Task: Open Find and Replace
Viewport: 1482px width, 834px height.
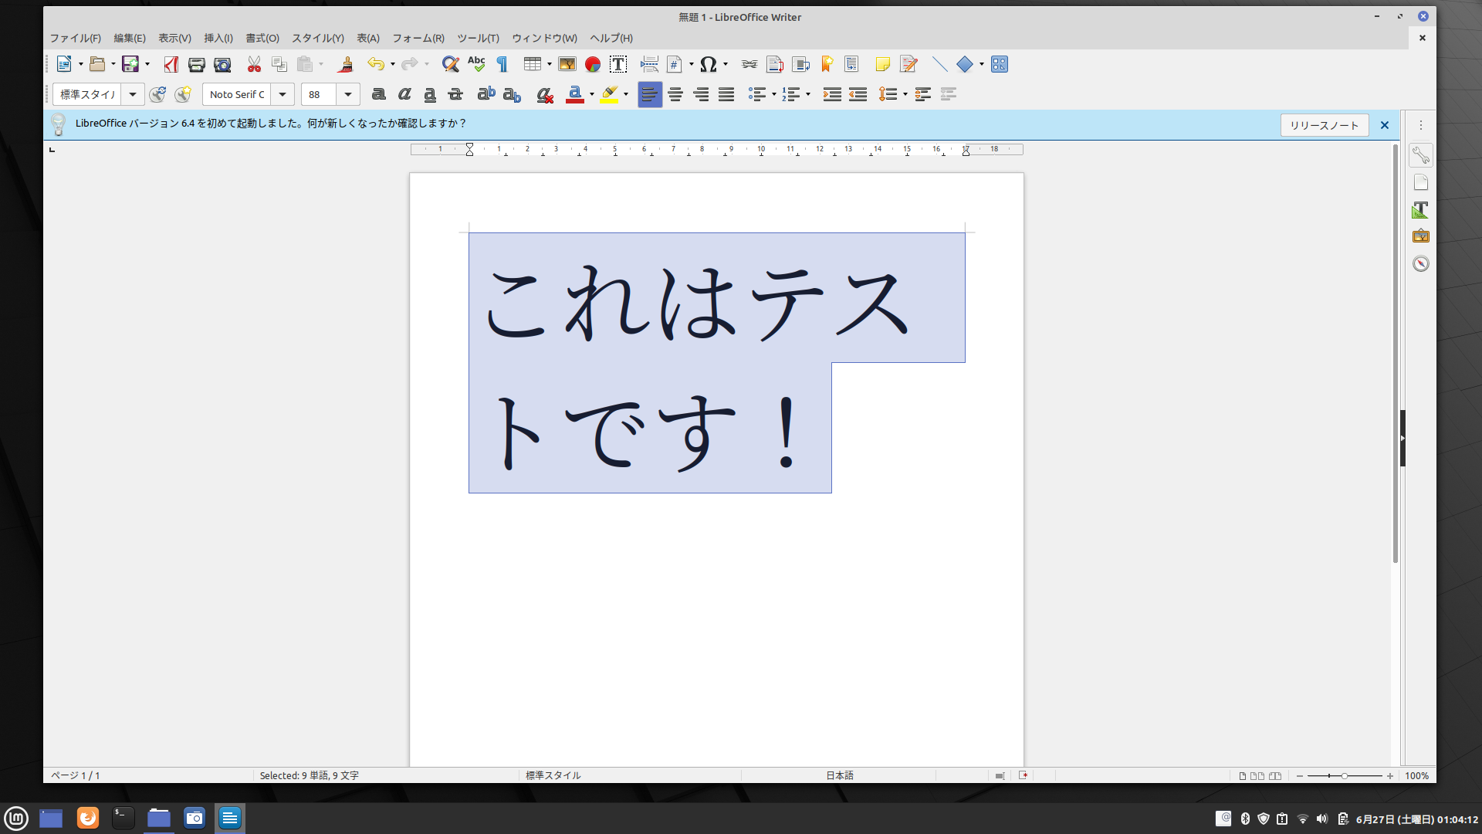Action: coord(451,64)
